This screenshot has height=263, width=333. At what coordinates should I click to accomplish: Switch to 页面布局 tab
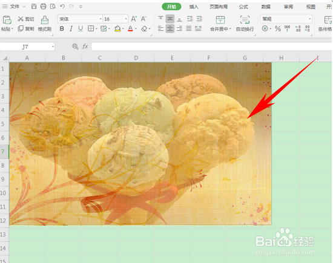(x=219, y=7)
